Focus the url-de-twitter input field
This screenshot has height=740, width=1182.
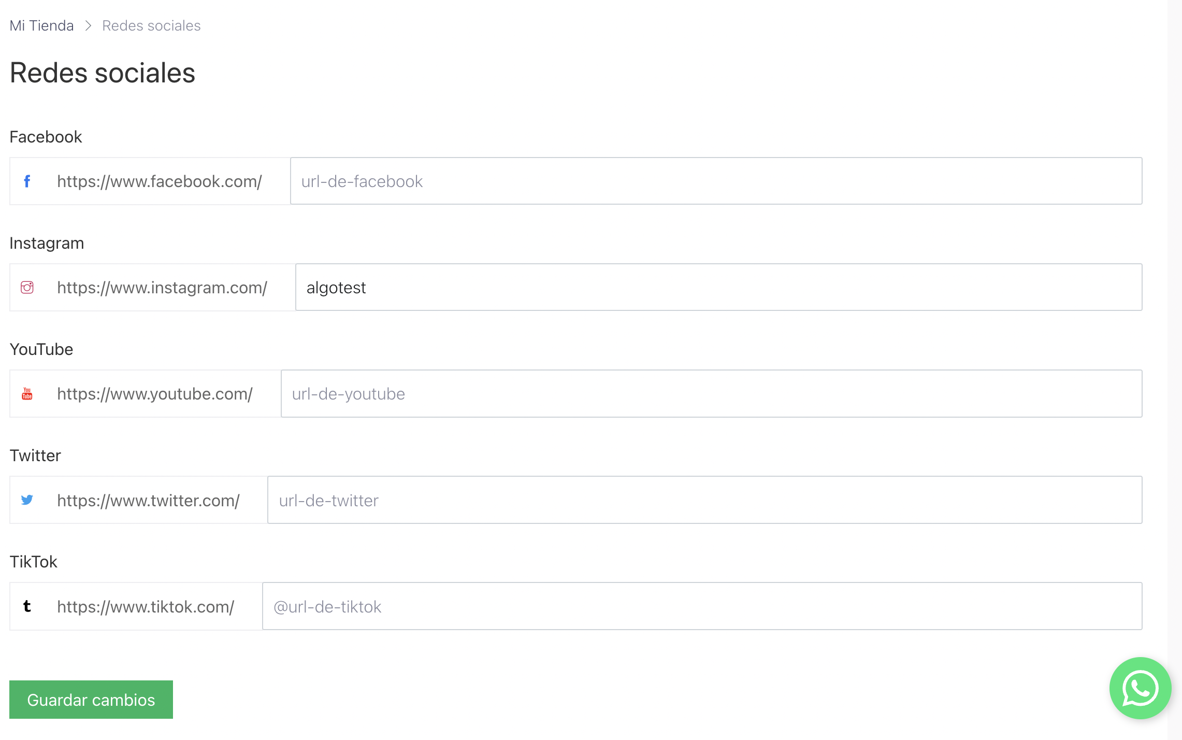[x=705, y=500]
